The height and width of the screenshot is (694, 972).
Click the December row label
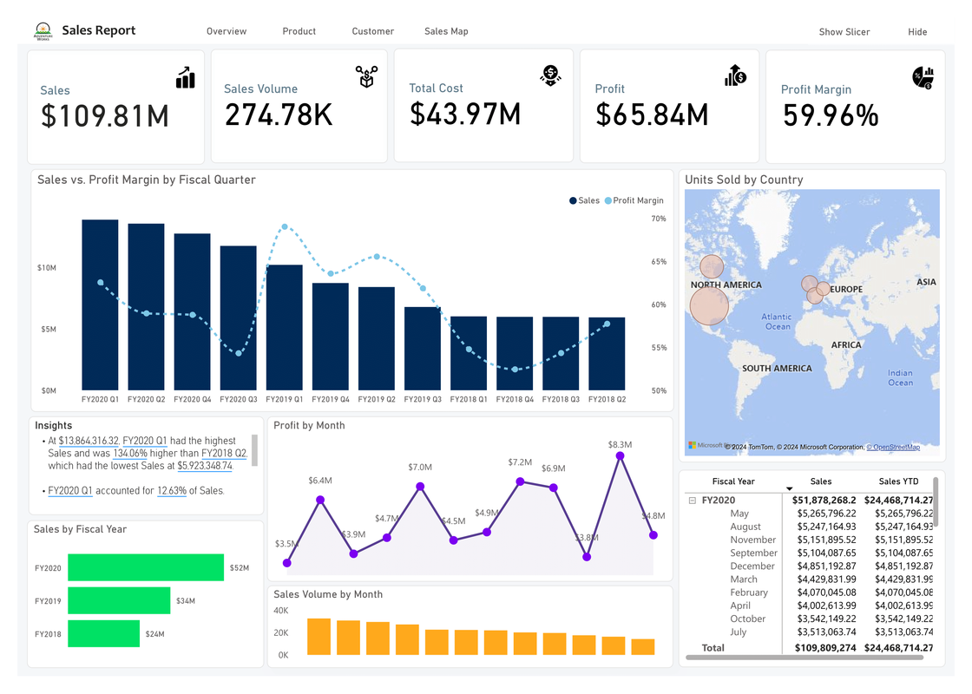[x=752, y=566]
